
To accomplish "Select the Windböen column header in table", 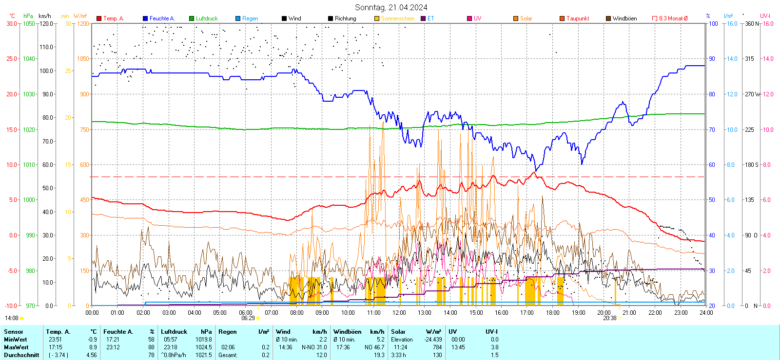I will (x=347, y=332).
